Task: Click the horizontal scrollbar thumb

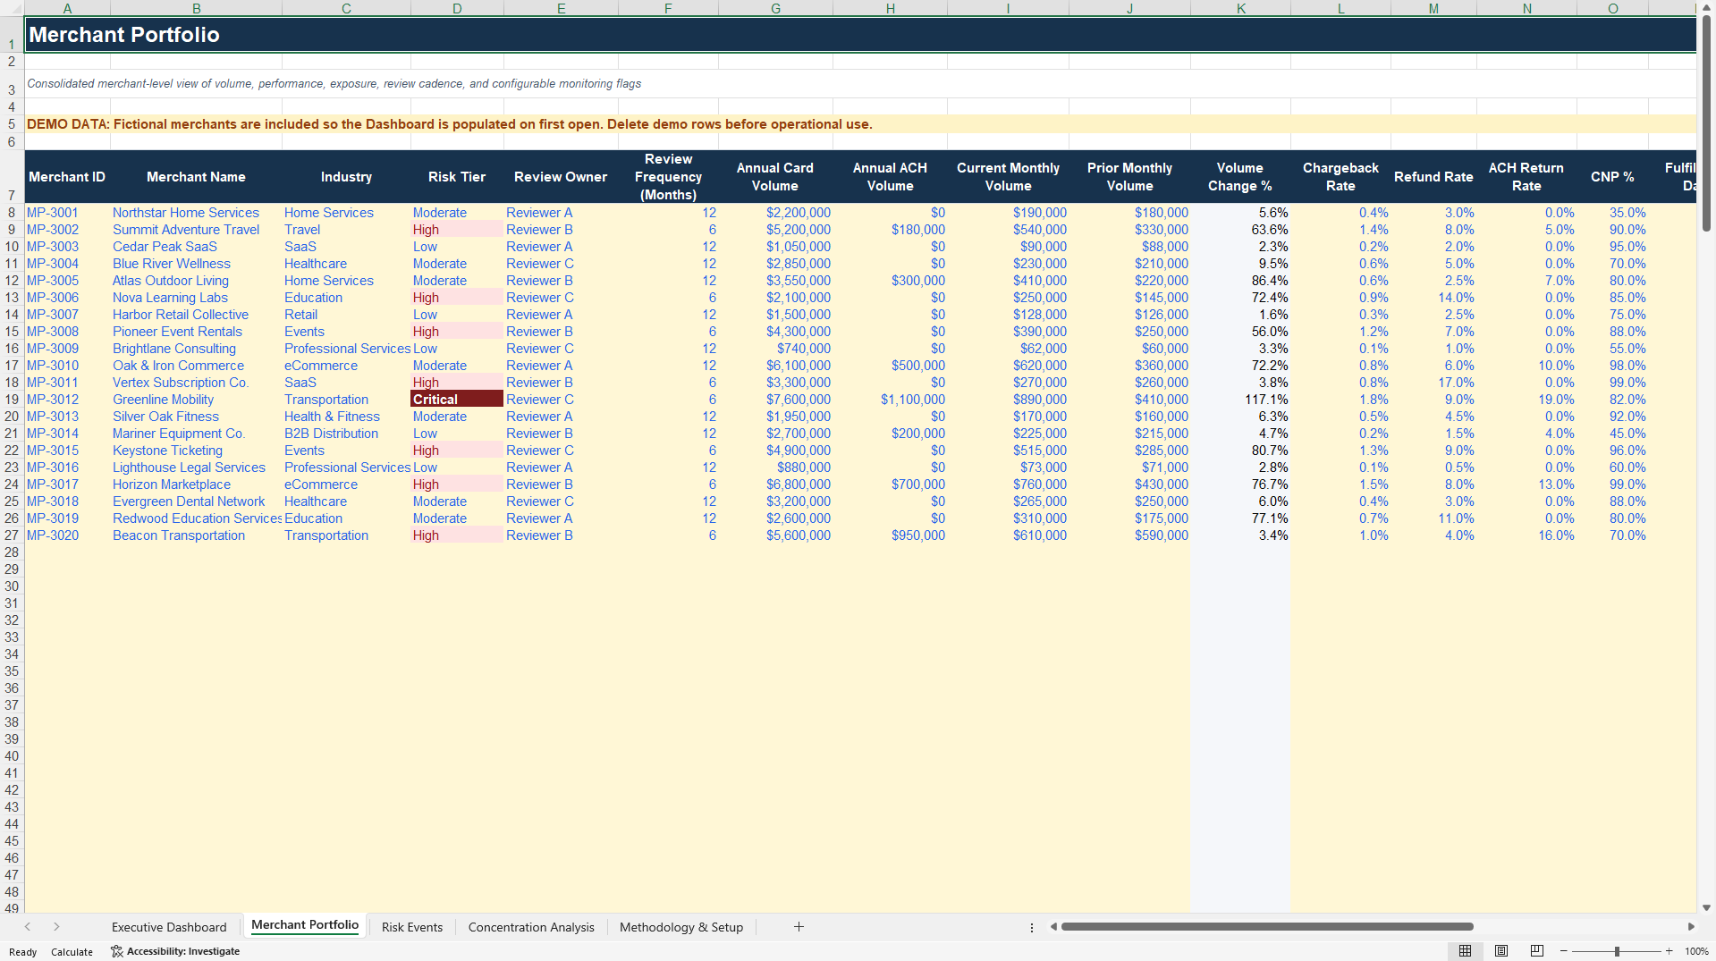Action: (x=1267, y=927)
